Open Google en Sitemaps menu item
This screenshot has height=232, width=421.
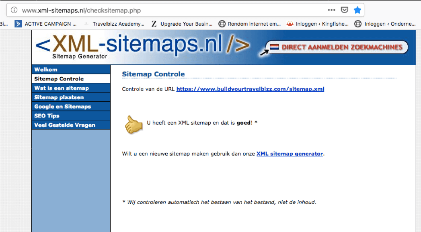pyautogui.click(x=71, y=106)
